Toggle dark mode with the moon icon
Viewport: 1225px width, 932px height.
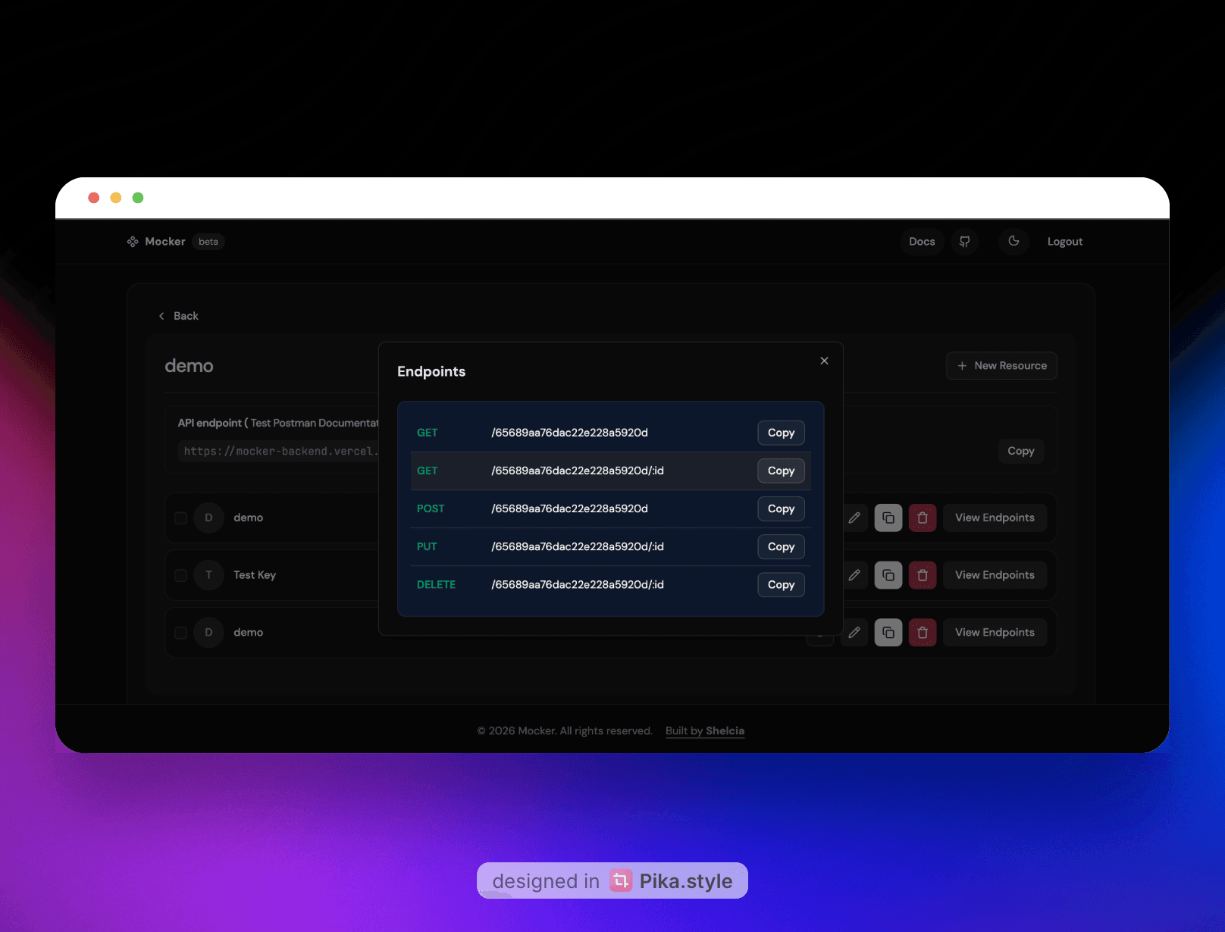click(x=1014, y=241)
